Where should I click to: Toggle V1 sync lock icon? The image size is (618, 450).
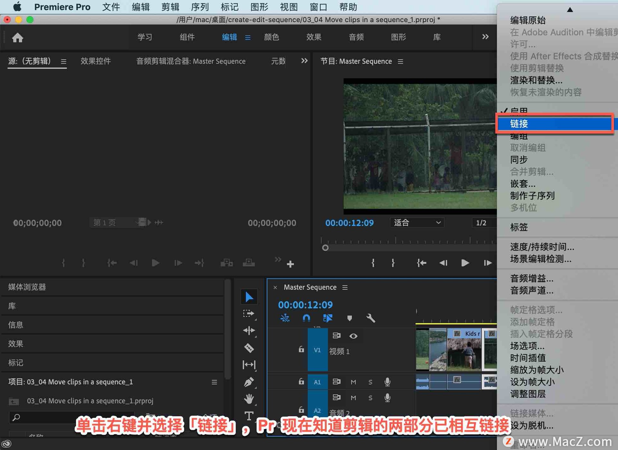(x=336, y=336)
